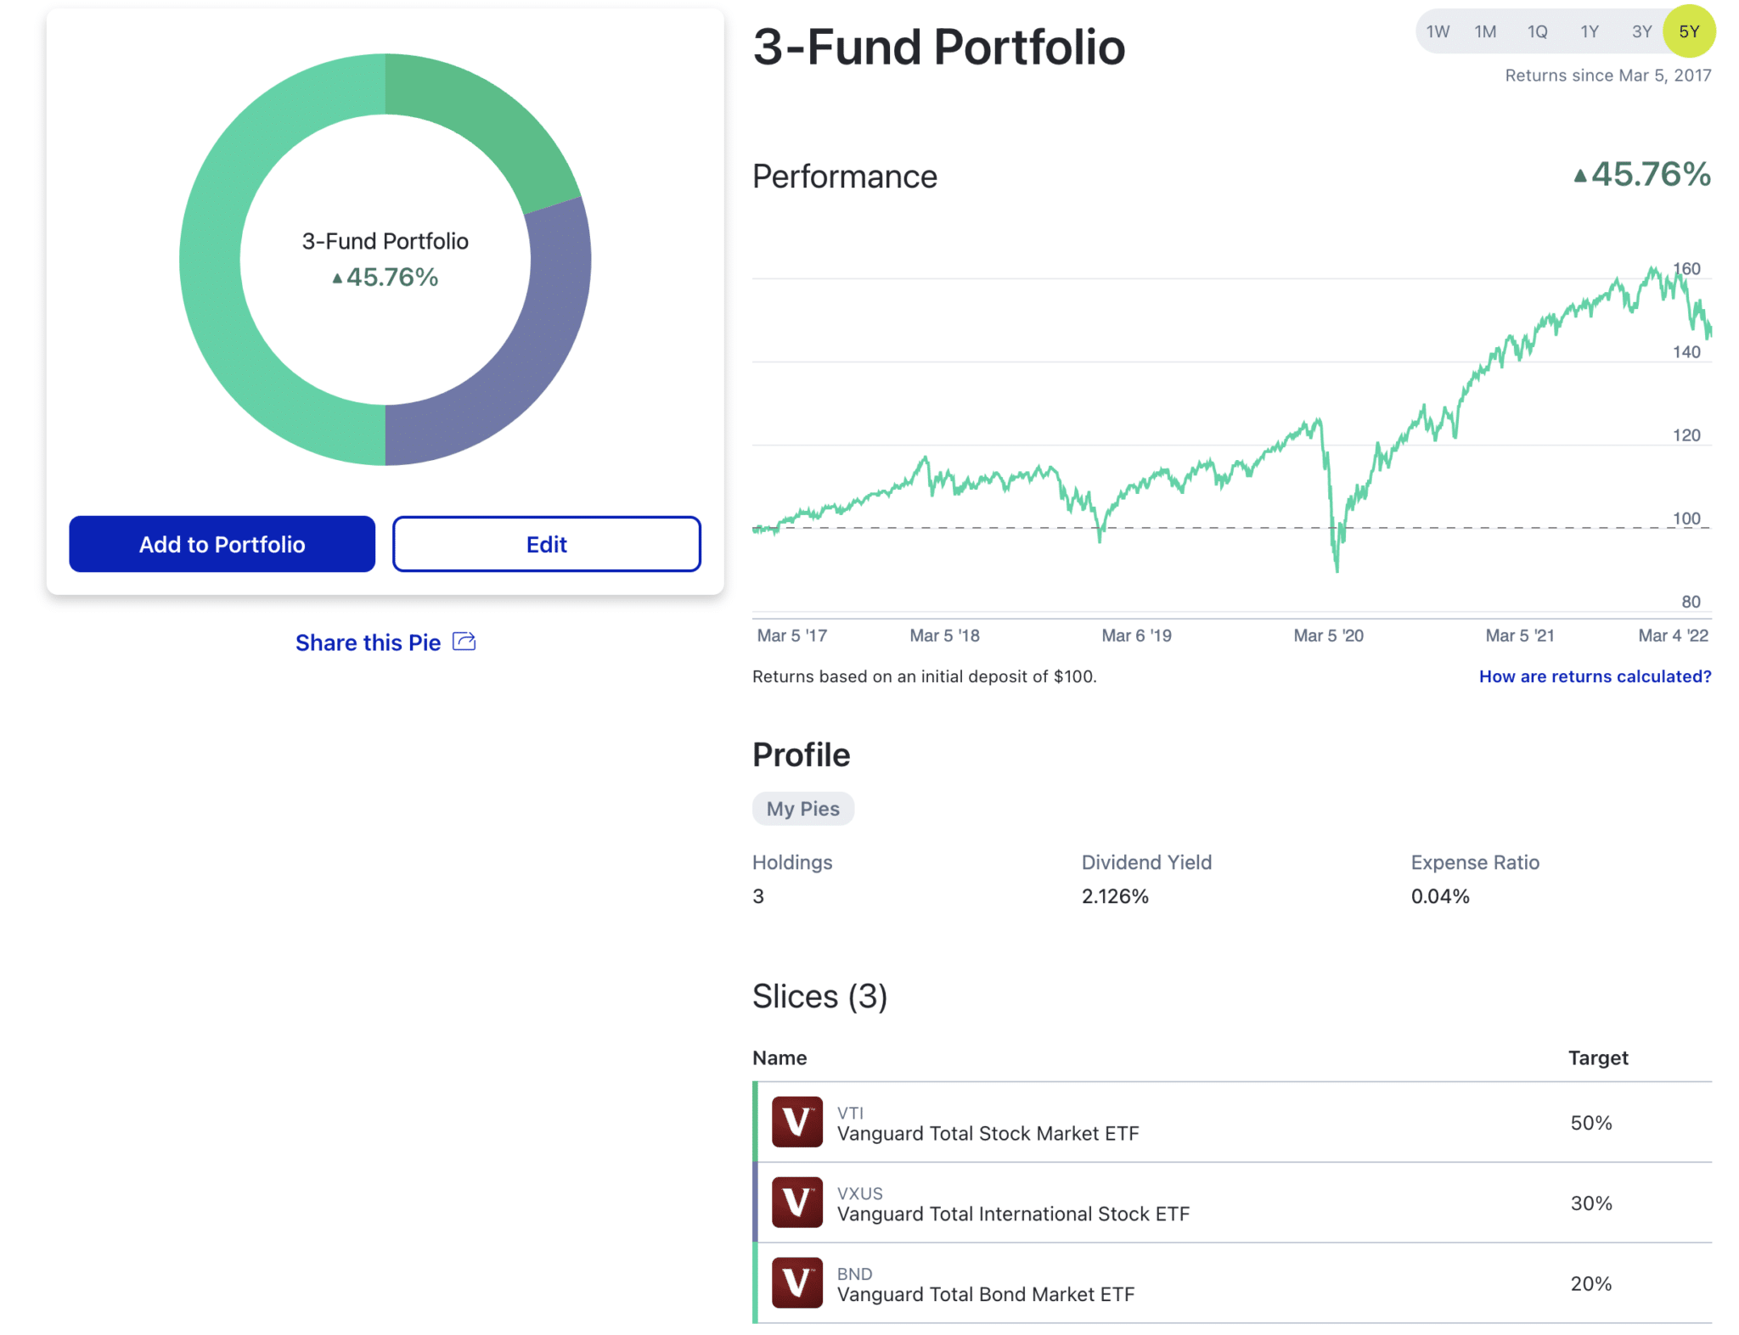Click the VTI Vanguard logo icon

796,1121
